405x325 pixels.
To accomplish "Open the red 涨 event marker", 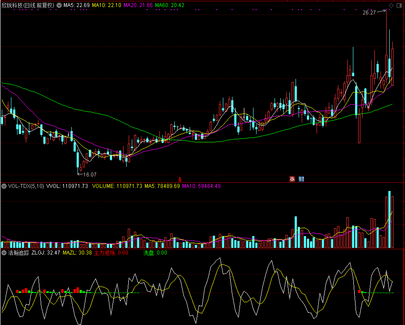I will tap(292, 179).
